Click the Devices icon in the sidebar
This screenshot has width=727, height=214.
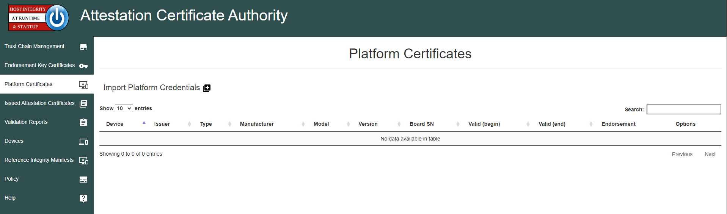point(83,142)
